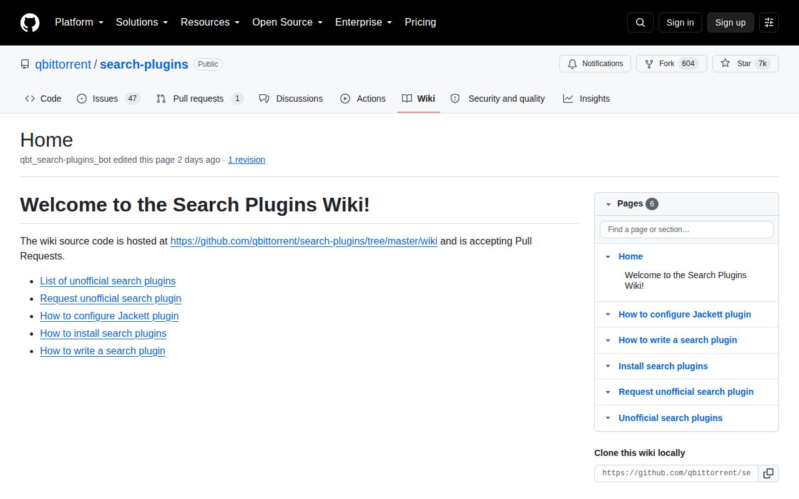
Task: Open the GitHub homepage logo
Action: click(30, 22)
